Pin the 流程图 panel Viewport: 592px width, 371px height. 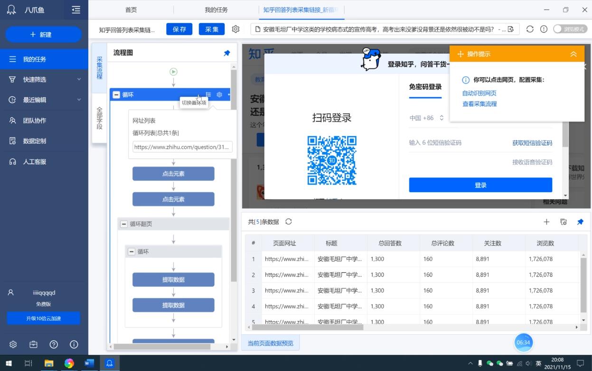[x=227, y=53]
